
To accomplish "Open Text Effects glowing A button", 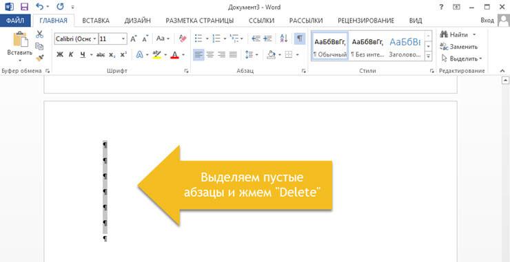I will [139, 55].
